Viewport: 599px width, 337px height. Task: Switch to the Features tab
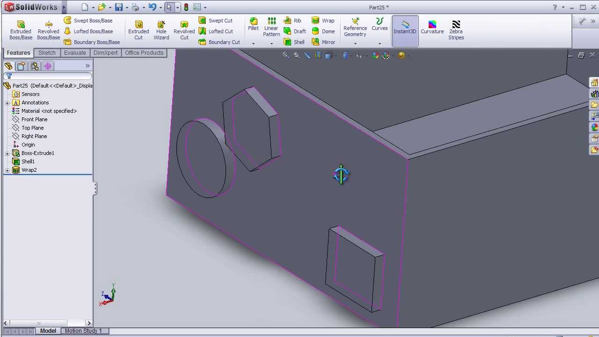18,53
